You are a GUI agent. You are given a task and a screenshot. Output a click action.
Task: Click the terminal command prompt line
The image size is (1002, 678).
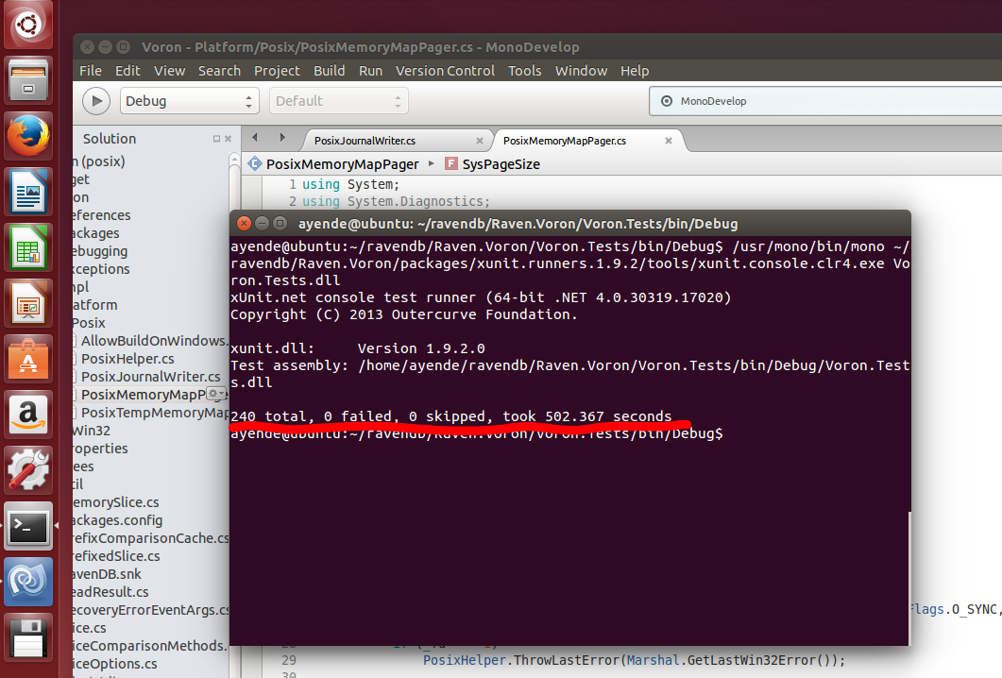(x=477, y=433)
